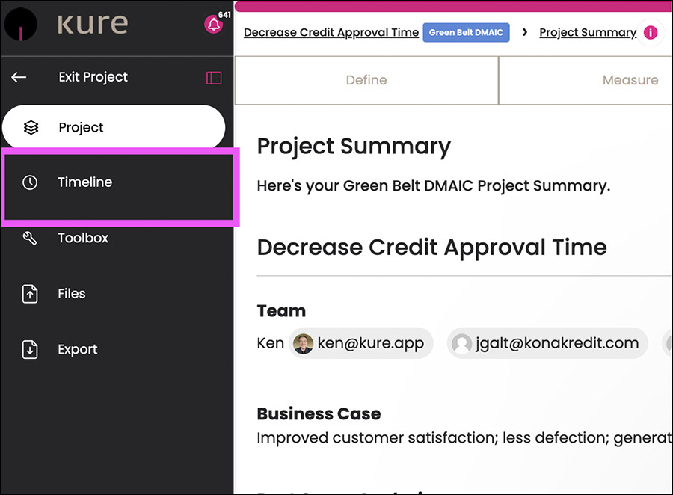Viewport: 673px width, 495px height.
Task: Click the Kure logo circle
Action: (x=20, y=25)
